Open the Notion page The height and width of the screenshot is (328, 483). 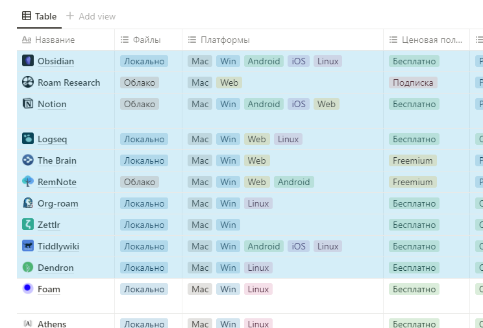[x=52, y=104]
